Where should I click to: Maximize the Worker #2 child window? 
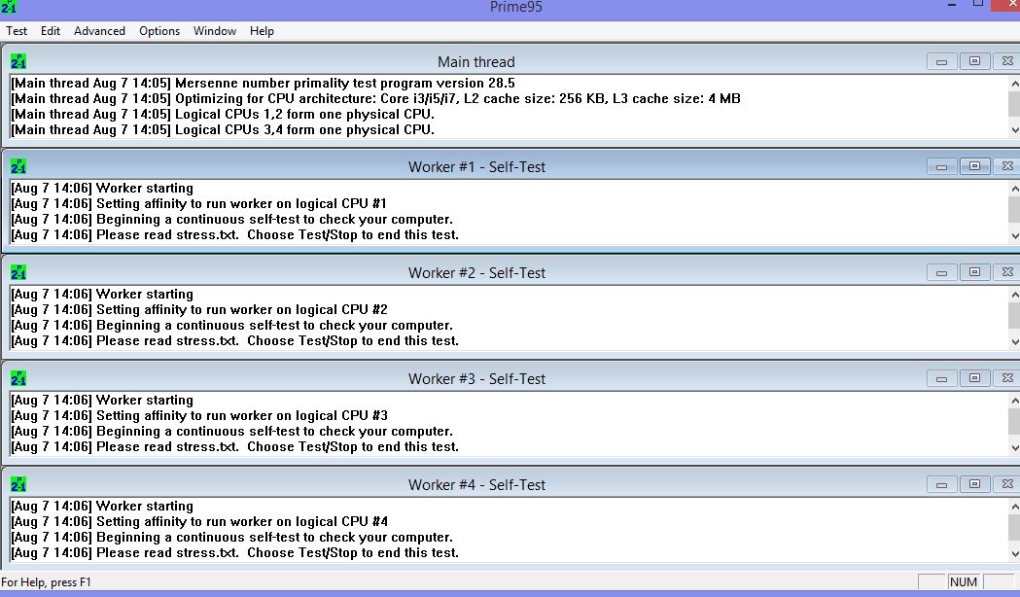974,272
